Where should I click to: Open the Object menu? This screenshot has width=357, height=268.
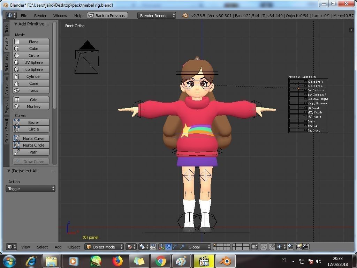(x=74, y=247)
